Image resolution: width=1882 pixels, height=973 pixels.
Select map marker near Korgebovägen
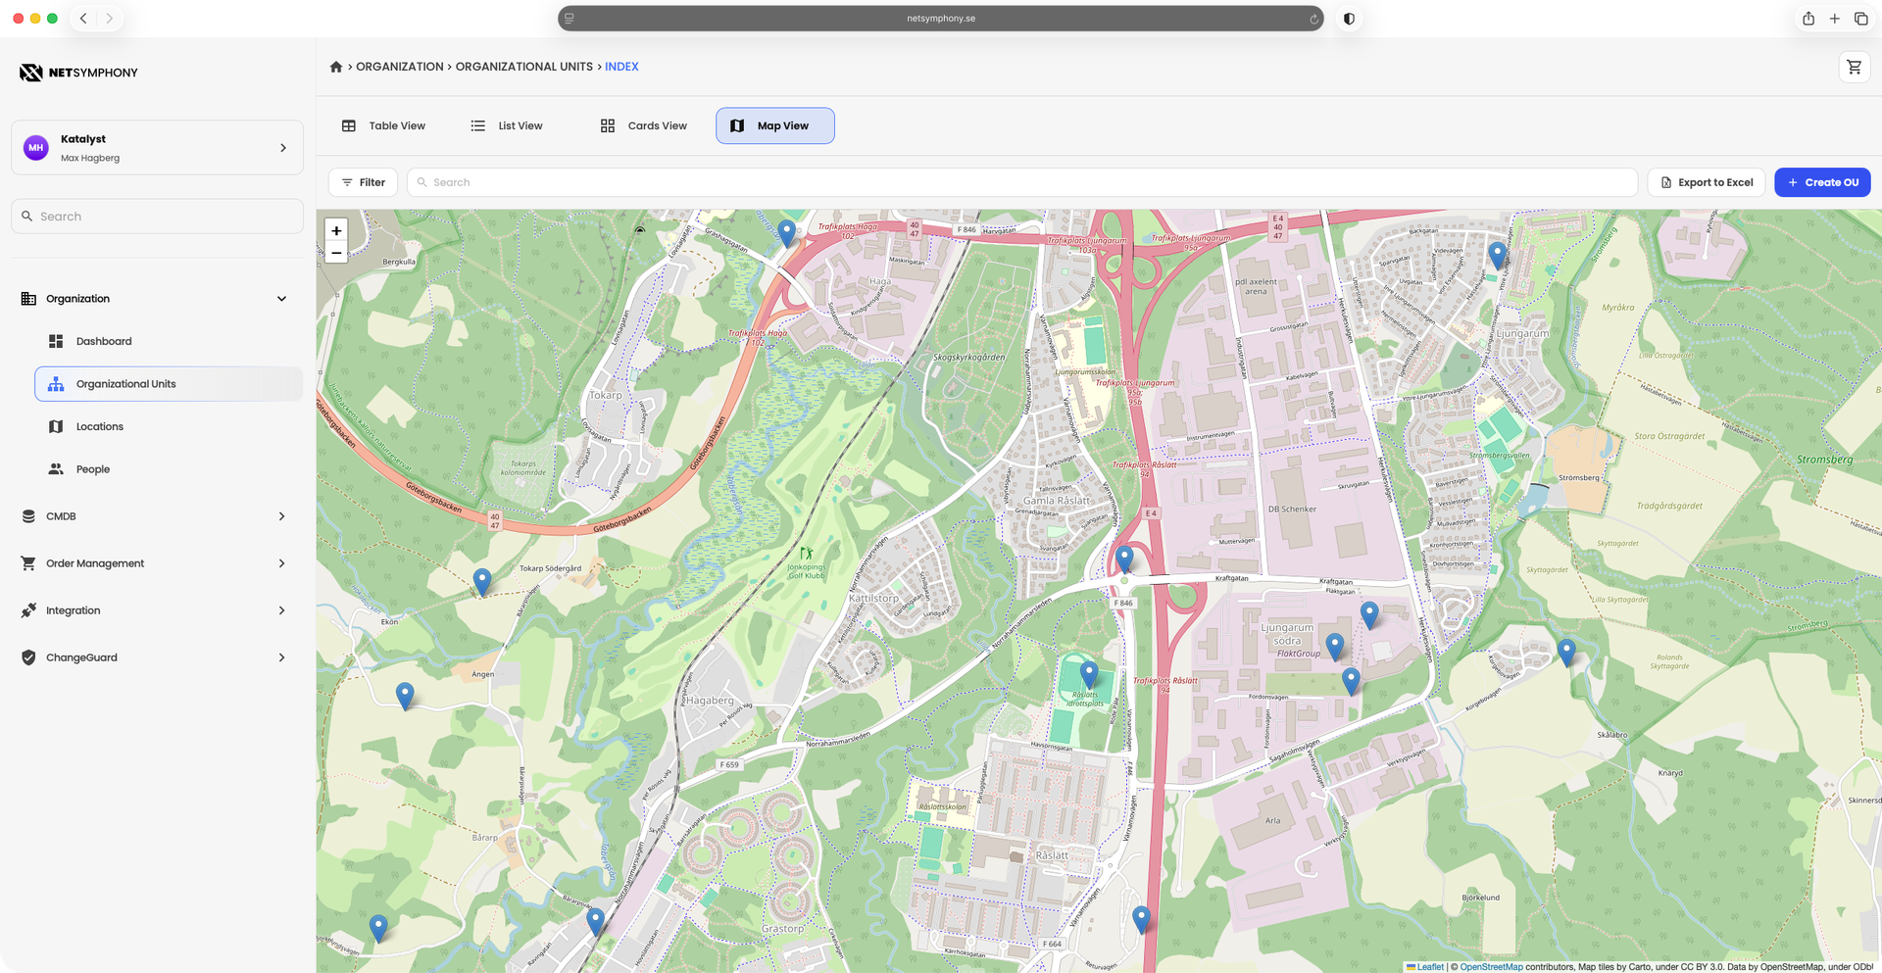(x=1566, y=652)
